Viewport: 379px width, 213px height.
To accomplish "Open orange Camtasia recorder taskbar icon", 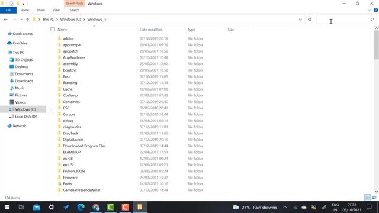I will (x=125, y=207).
